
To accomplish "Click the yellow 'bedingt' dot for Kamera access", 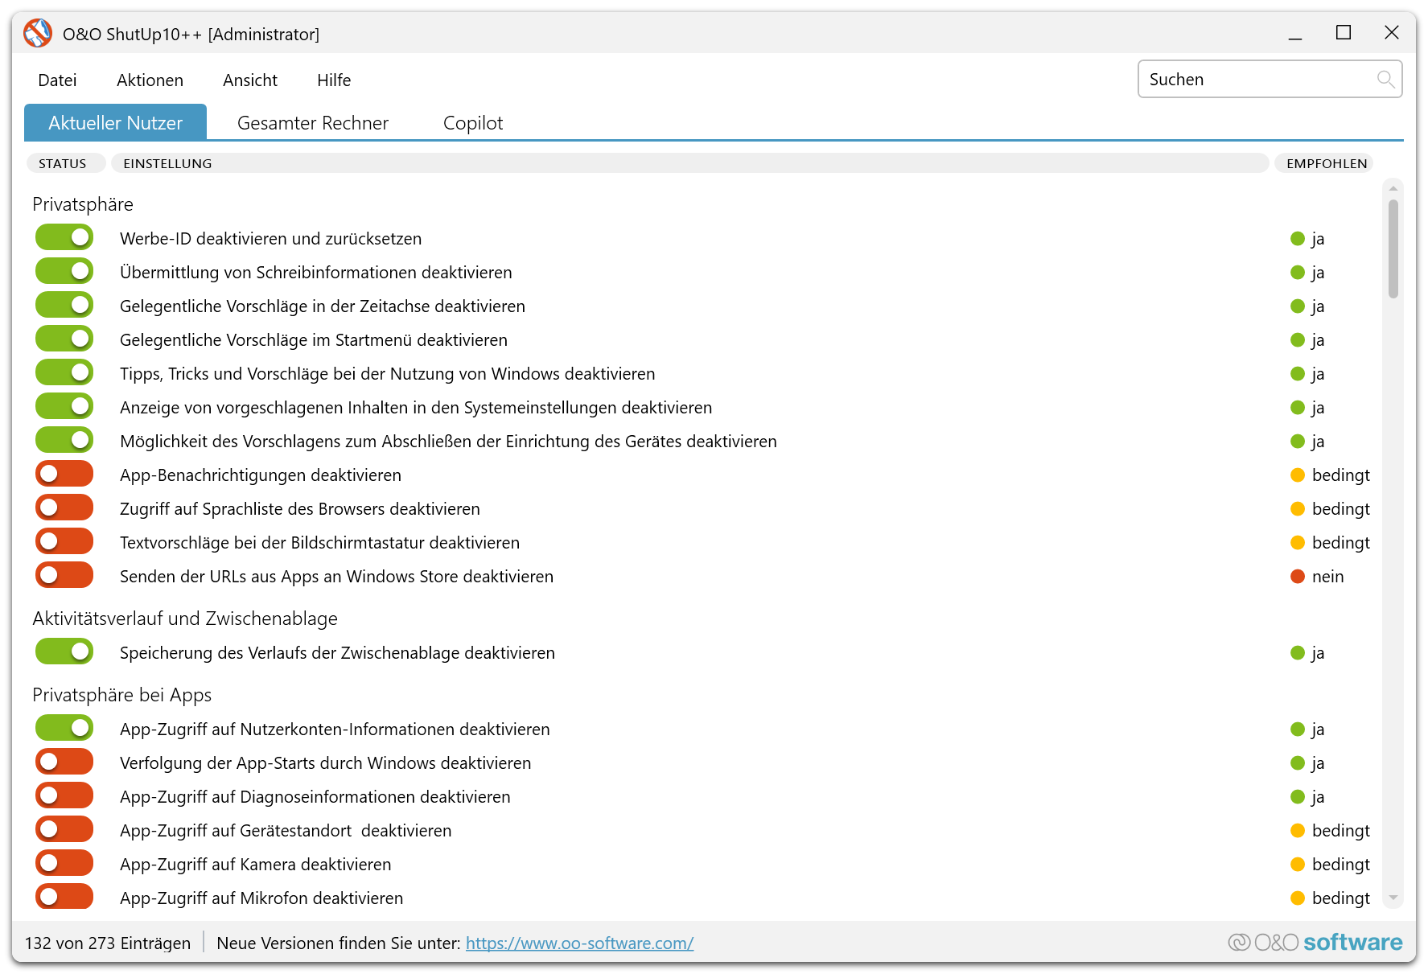I will [x=1297, y=865].
